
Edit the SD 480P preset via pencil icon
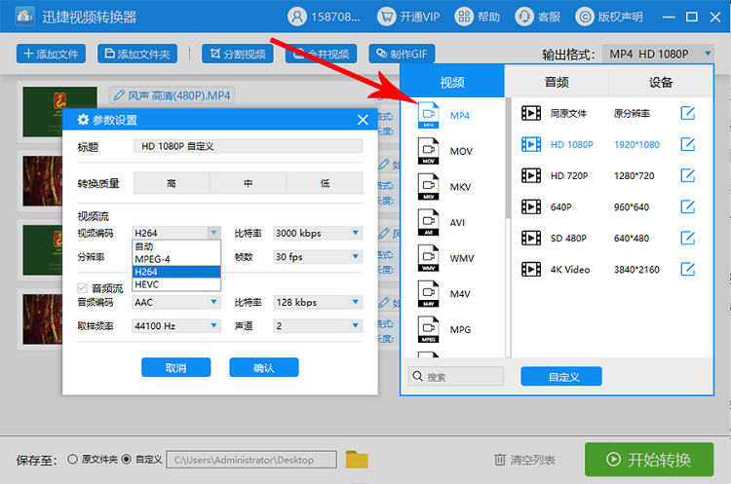pos(688,238)
